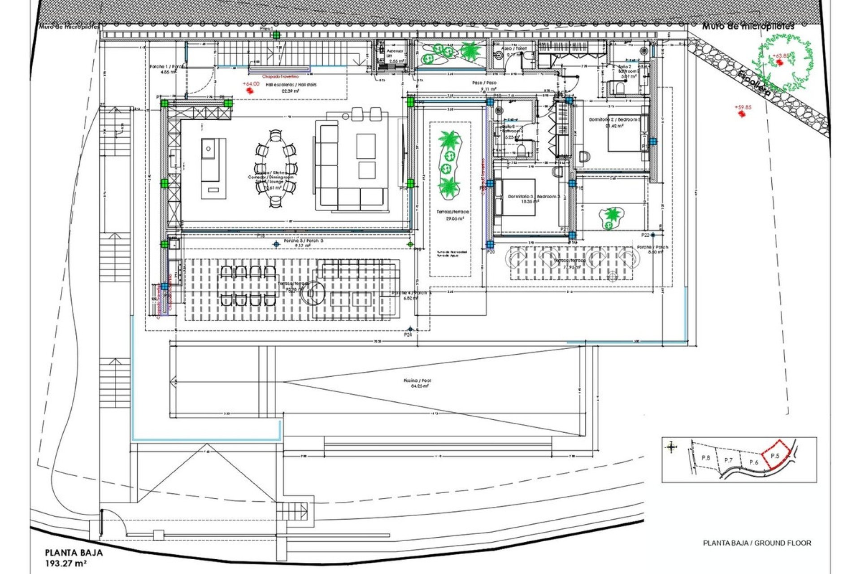Select plot P.8 in the site map

click(x=706, y=458)
